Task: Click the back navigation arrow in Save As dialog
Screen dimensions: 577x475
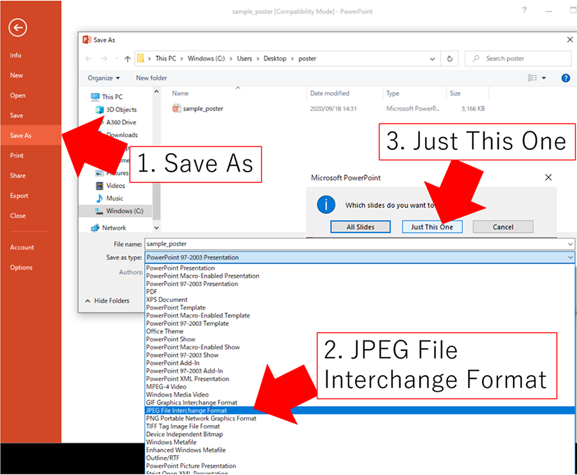Action: click(88, 59)
